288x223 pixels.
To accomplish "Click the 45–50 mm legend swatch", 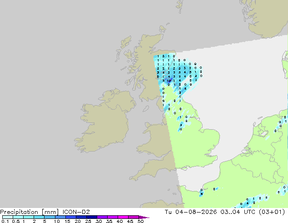I will tap(134, 217).
